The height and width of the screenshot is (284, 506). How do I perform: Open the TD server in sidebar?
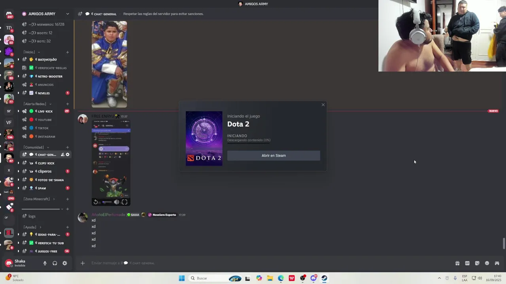9,28
